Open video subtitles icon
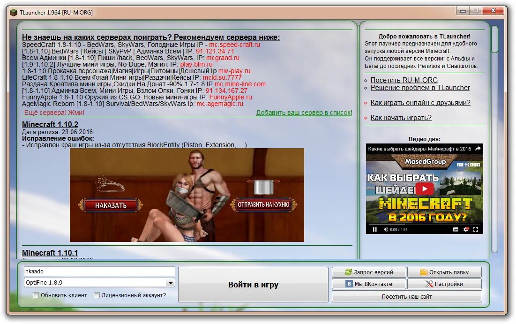 tap(456, 229)
